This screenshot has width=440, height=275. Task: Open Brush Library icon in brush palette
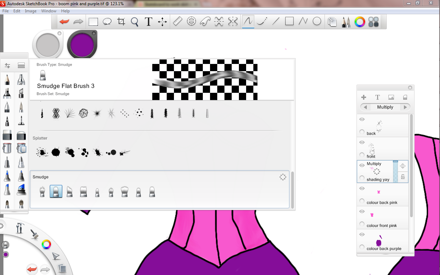[21, 65]
